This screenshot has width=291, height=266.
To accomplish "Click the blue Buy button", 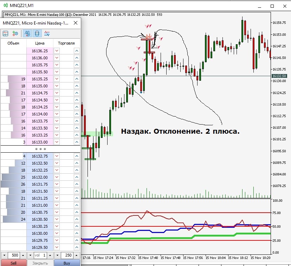I will [x=67, y=263].
